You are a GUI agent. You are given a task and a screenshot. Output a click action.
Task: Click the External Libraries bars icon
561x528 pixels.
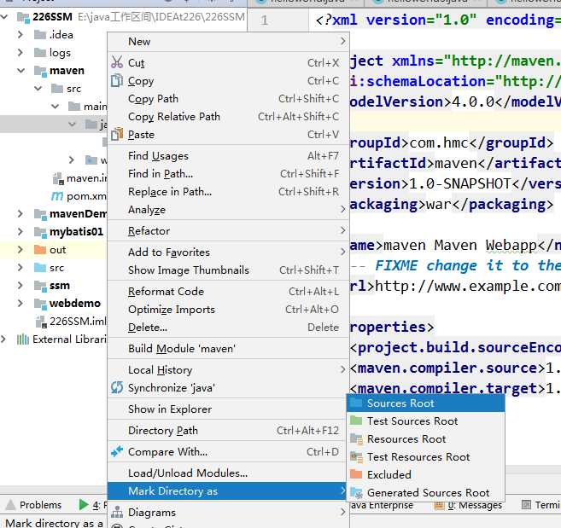[23, 339]
